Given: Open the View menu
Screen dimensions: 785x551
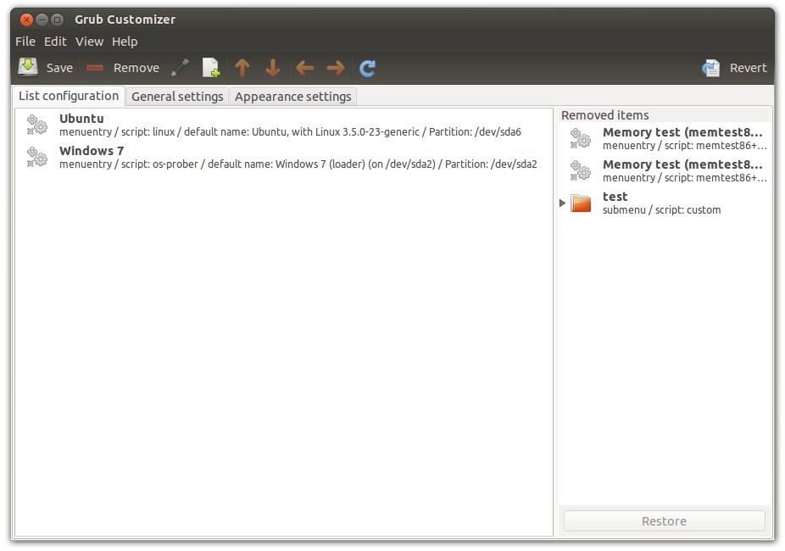Looking at the screenshot, I should tap(90, 42).
